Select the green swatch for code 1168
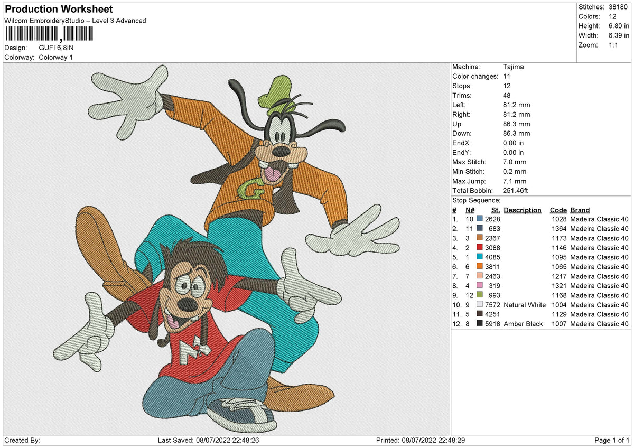 point(480,295)
